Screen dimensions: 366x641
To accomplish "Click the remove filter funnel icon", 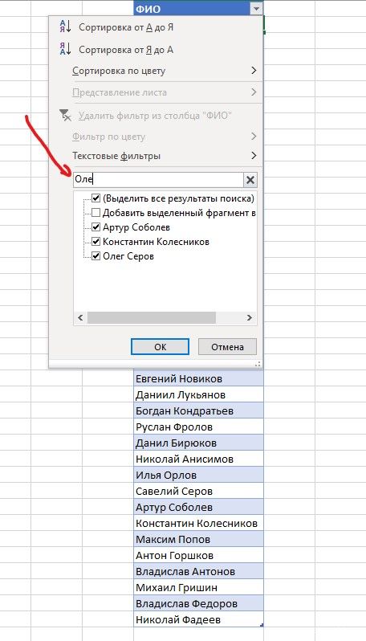I will click(x=65, y=115).
